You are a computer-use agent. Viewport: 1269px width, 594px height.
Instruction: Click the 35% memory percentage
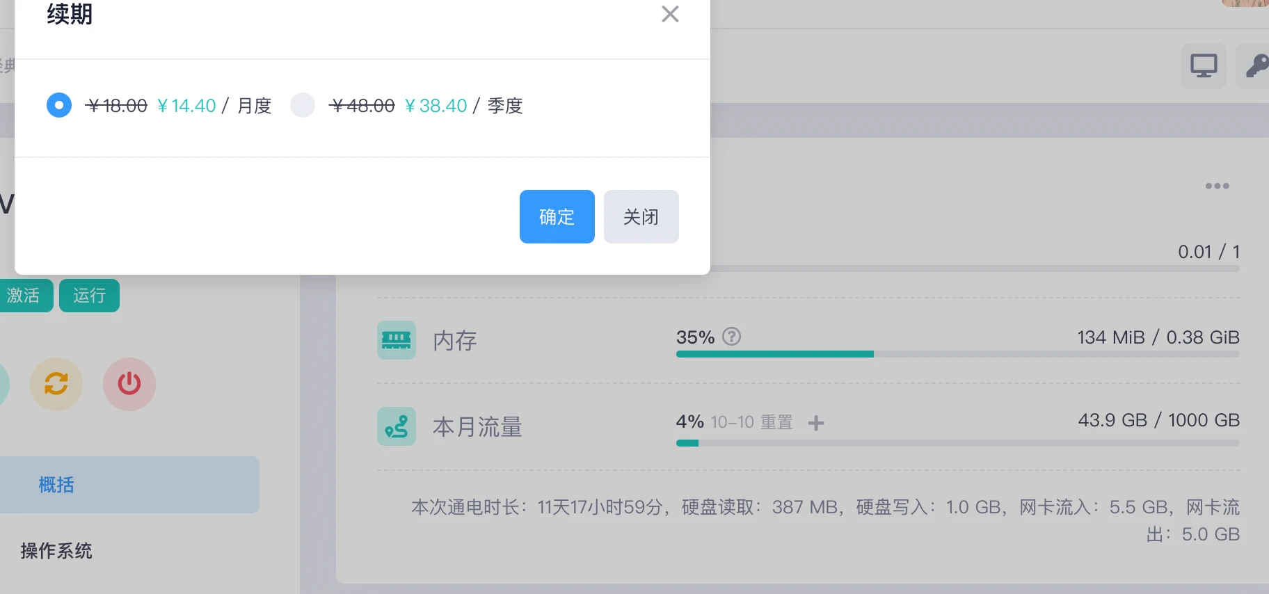[696, 337]
